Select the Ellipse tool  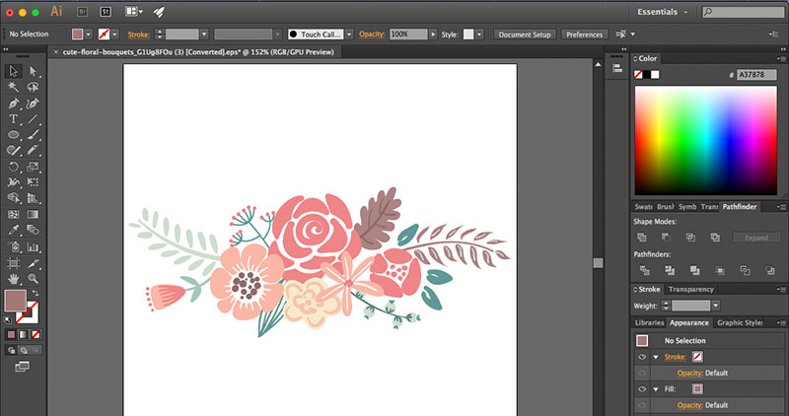coord(14,135)
